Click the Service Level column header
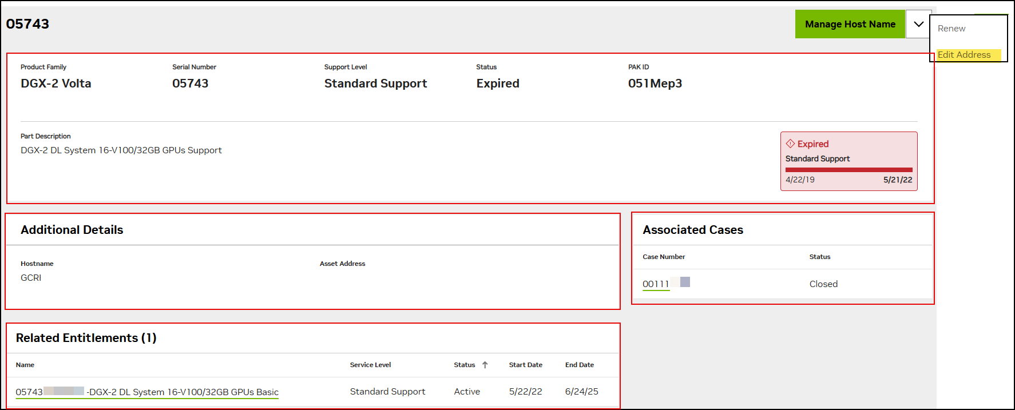1015x410 pixels. coord(370,365)
